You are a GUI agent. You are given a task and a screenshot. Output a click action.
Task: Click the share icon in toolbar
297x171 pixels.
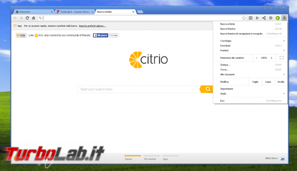[x=264, y=18]
